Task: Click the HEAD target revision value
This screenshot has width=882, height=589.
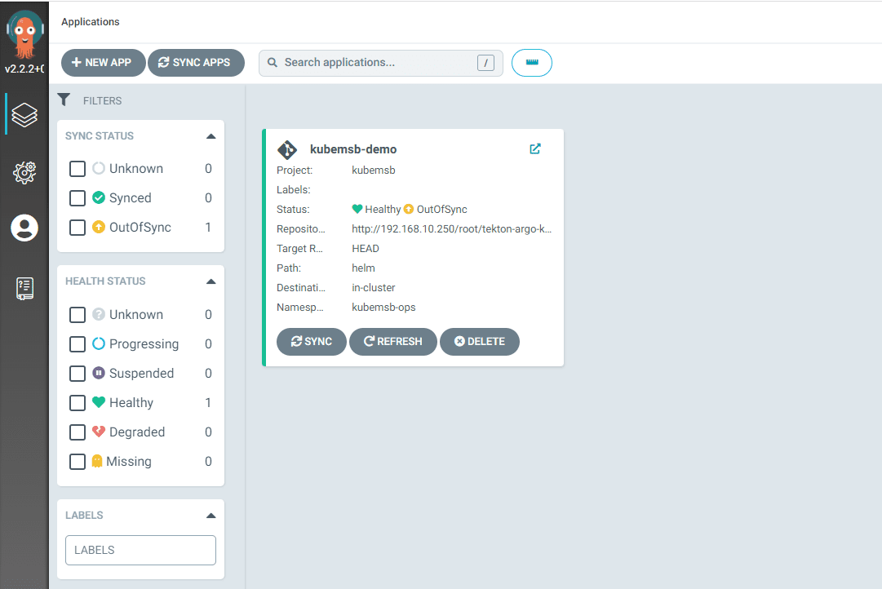Action: (366, 248)
